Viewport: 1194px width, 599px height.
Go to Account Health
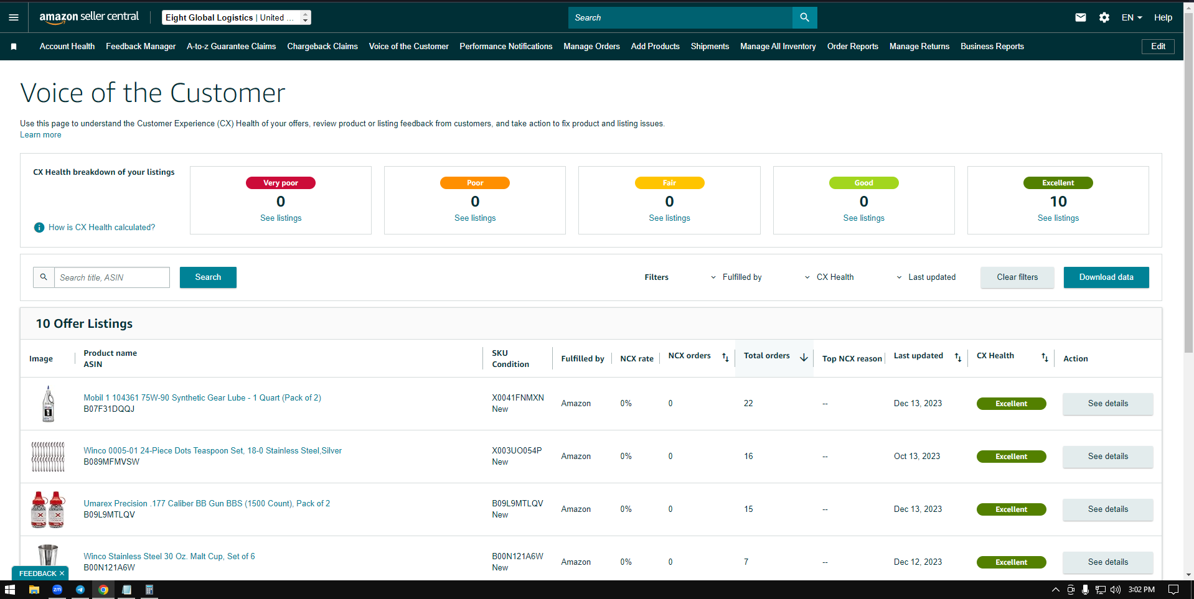tap(67, 47)
